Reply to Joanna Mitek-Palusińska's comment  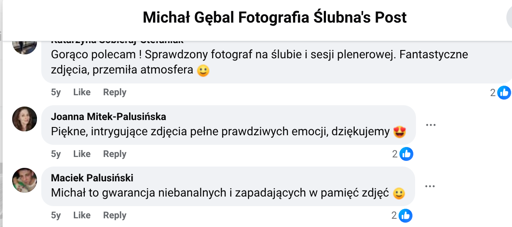(115, 154)
